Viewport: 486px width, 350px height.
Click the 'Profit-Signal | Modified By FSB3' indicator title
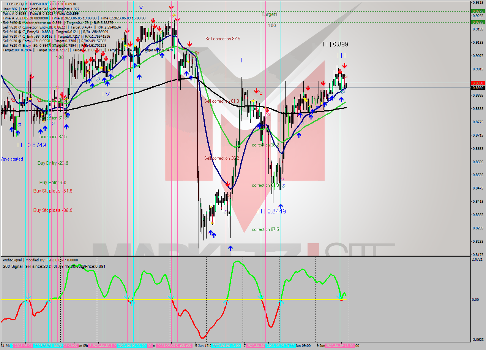39,260
